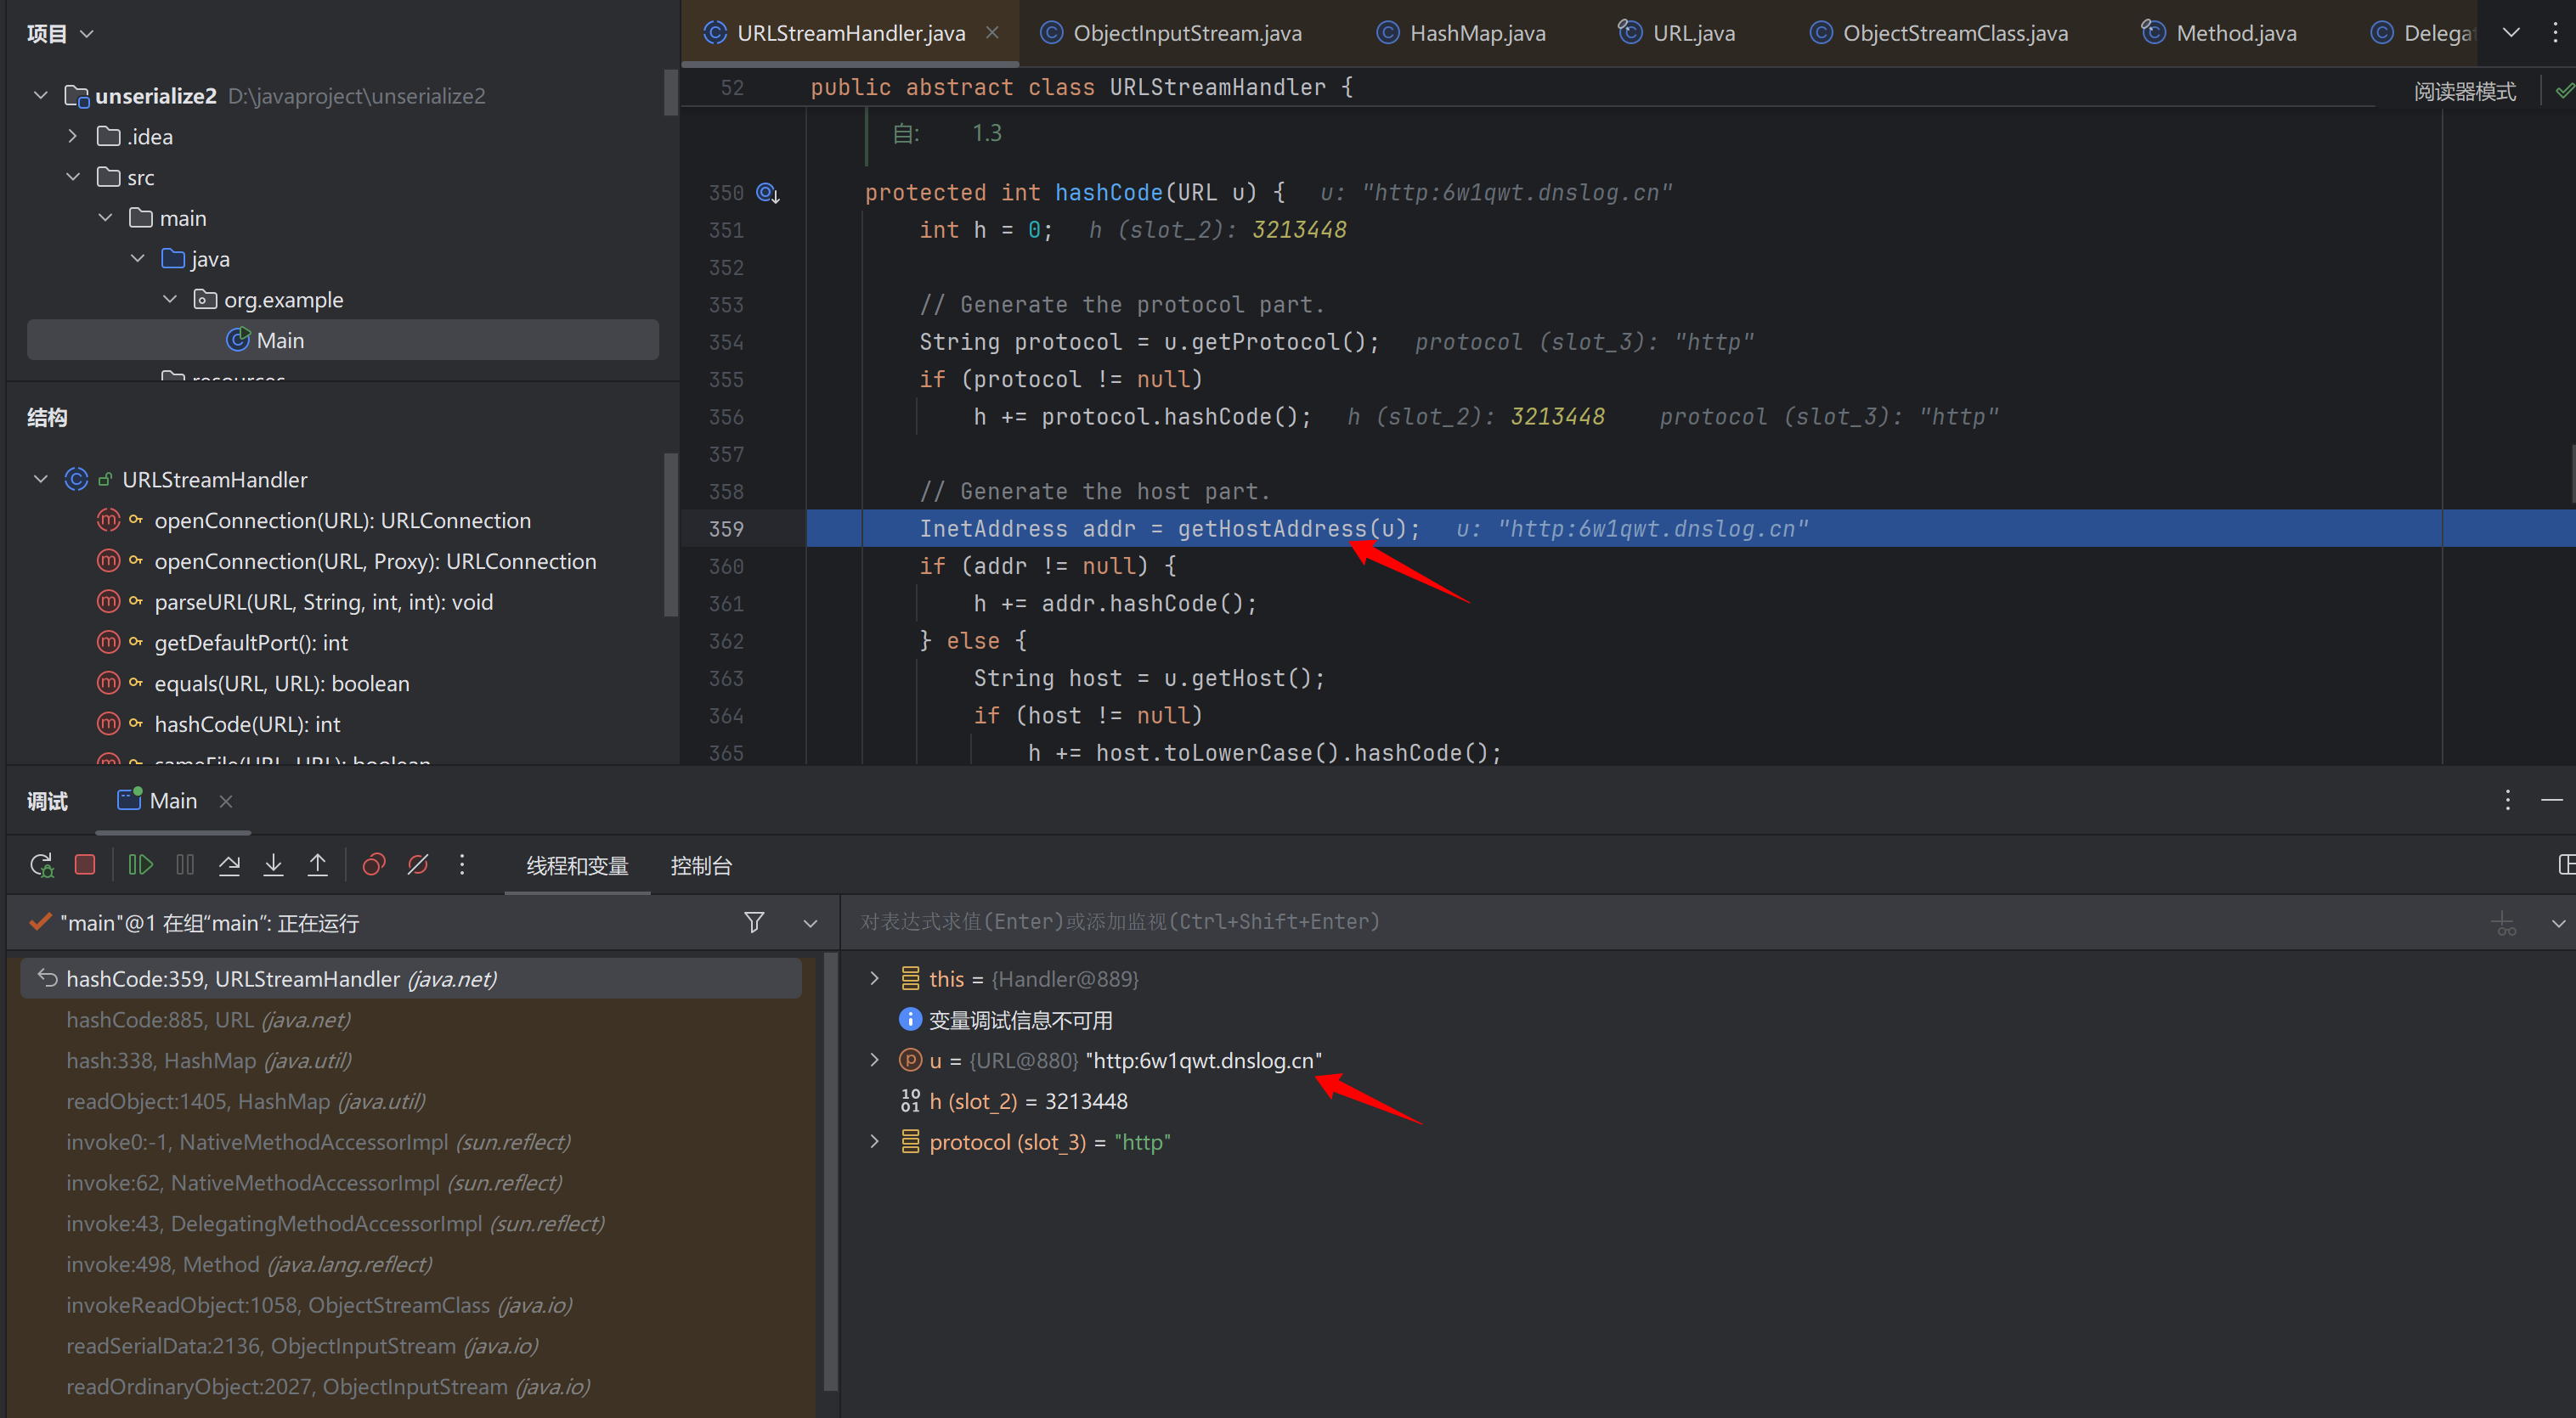The width and height of the screenshot is (2576, 1418).
Task: Expand the .idea folder
Action: tap(72, 137)
